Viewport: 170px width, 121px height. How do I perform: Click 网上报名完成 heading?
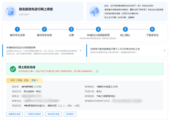point(27,67)
